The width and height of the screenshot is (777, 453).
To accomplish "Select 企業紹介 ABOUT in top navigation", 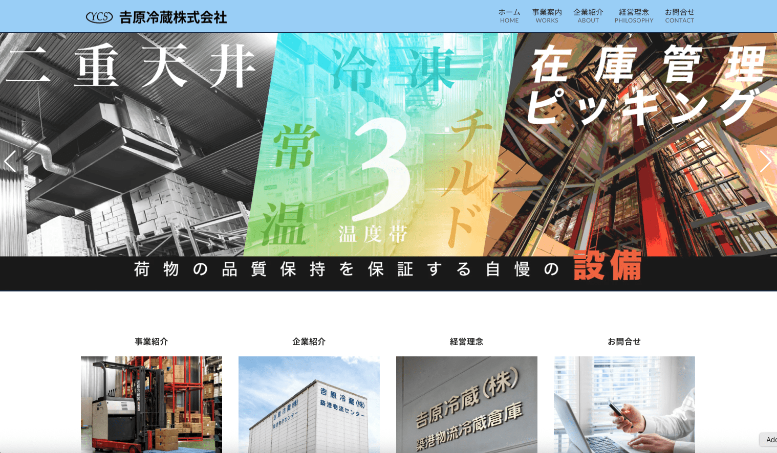I will (588, 16).
